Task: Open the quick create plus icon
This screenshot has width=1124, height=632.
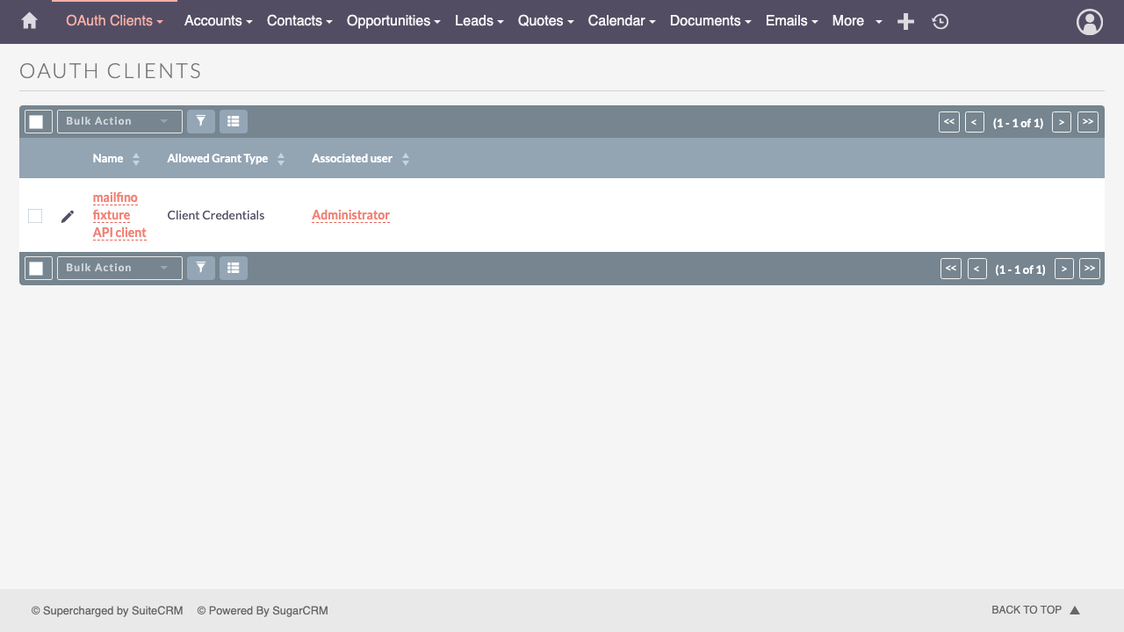Action: [906, 22]
